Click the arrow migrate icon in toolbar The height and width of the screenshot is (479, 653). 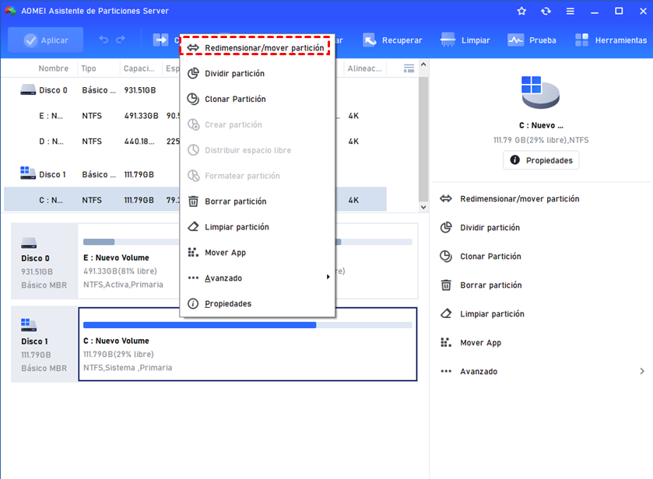[160, 40]
